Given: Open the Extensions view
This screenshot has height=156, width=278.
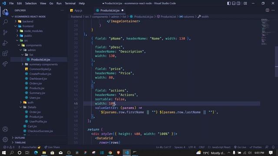Looking at the screenshot, I should [x=5, y=53].
